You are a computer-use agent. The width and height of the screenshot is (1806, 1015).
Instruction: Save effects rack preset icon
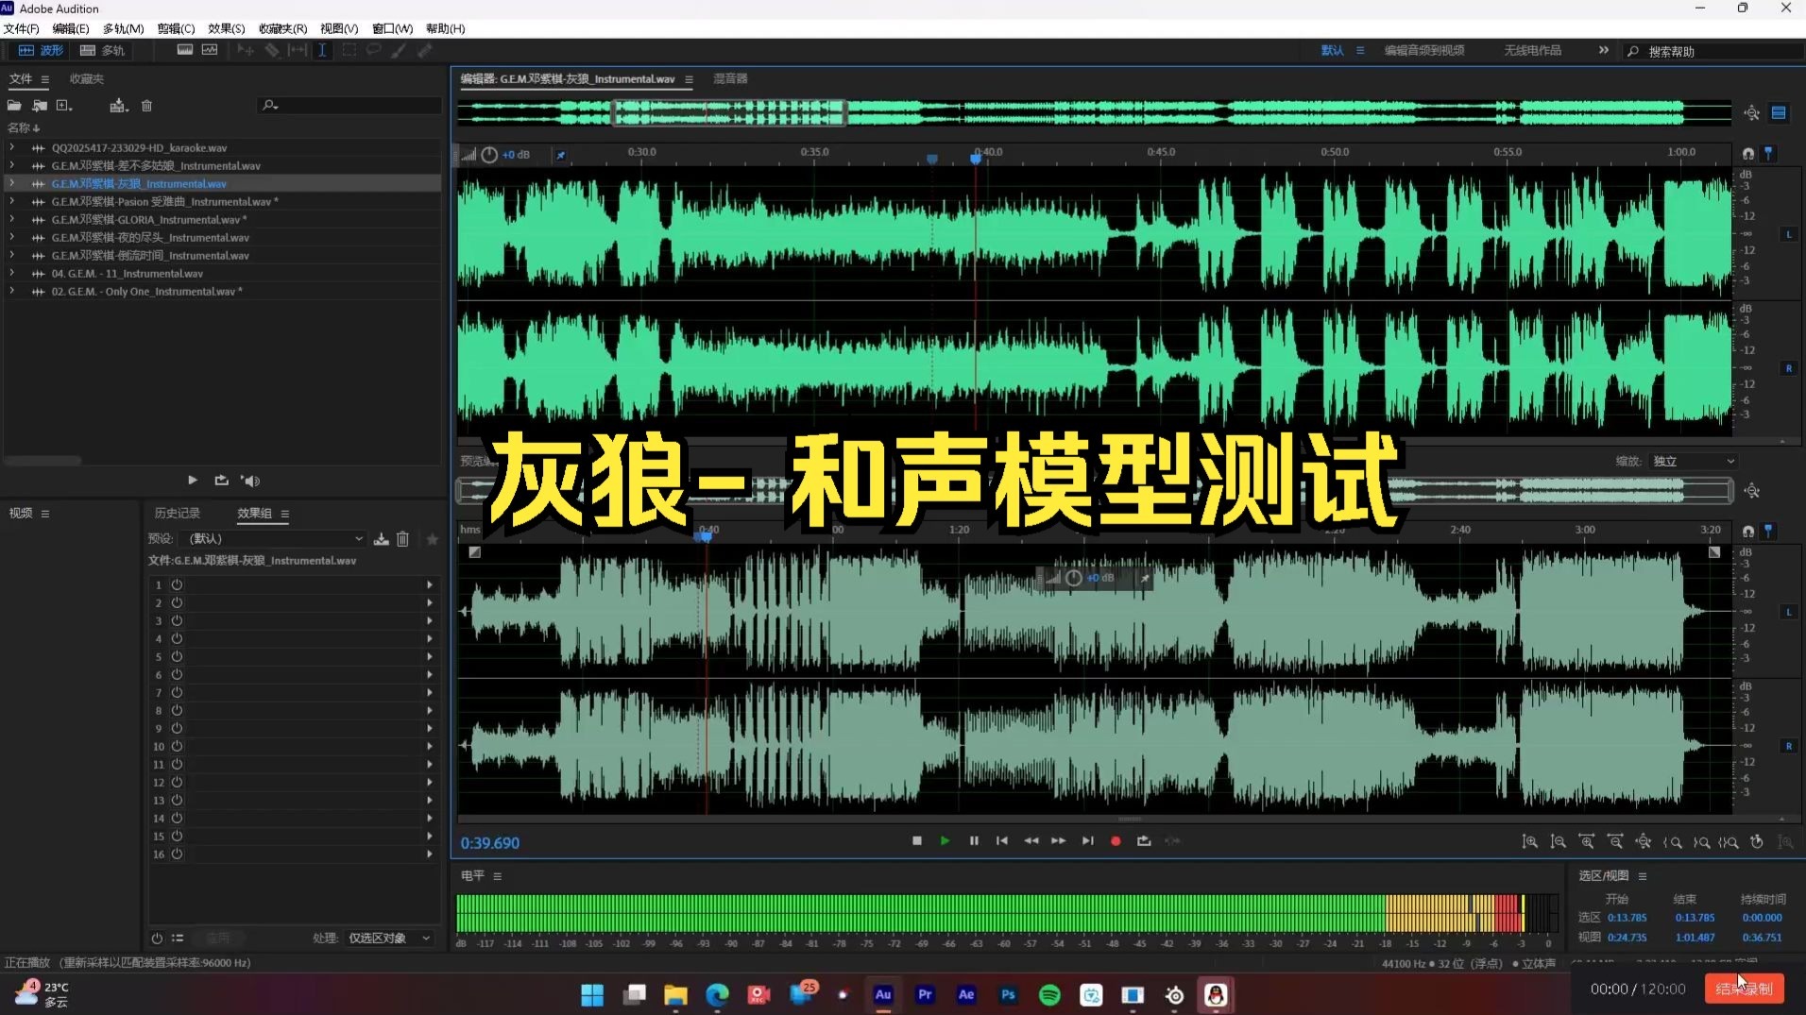[382, 538]
